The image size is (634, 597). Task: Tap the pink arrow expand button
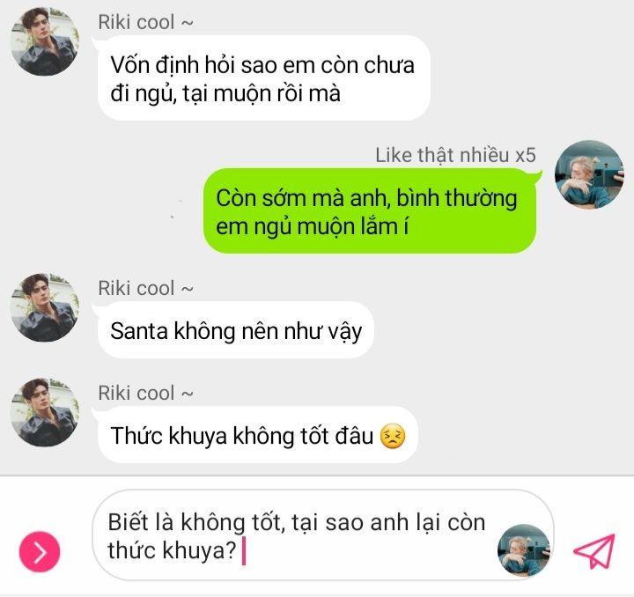(40, 552)
